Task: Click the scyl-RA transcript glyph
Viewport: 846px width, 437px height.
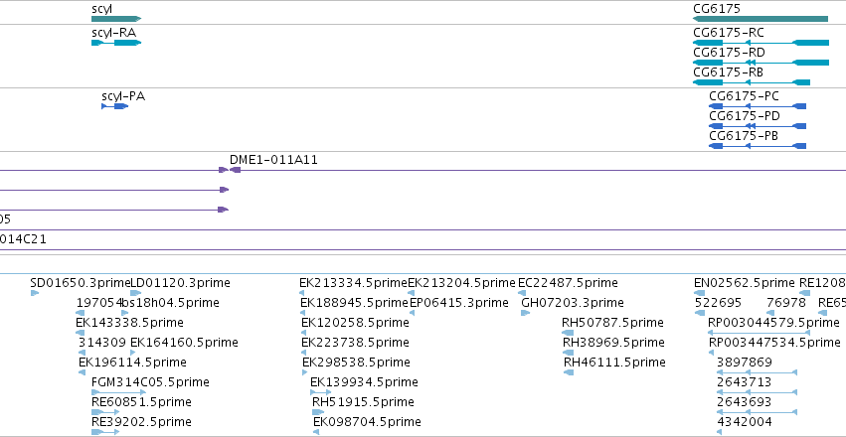Action: pos(116,43)
